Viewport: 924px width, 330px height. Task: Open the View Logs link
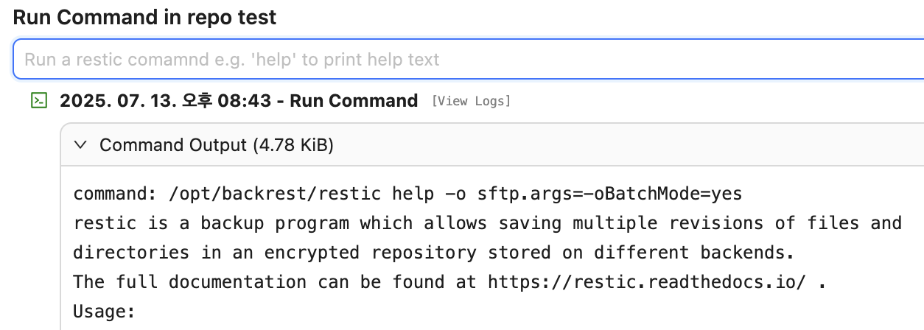tap(471, 102)
